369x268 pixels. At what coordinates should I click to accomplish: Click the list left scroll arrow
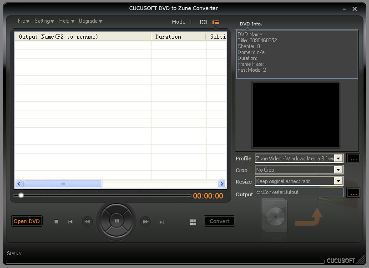coord(19,184)
